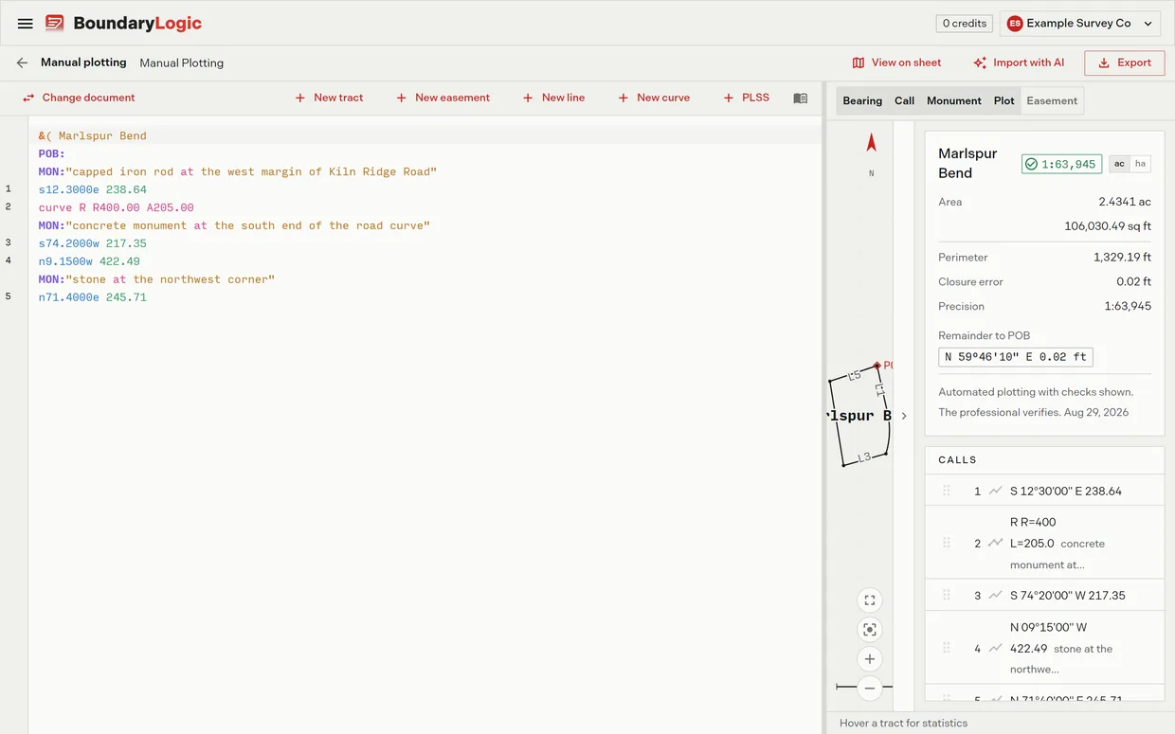The width and height of the screenshot is (1175, 734).
Task: Select call 3 S 74°20'00" W 217.35
Action: click(x=1044, y=595)
